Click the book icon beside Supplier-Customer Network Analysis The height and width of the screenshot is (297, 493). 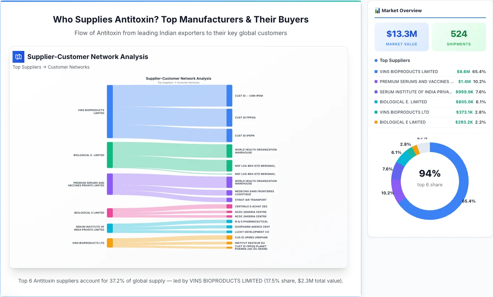(x=18, y=57)
